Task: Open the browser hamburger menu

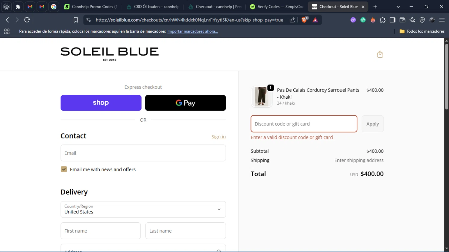Action: 442,20
